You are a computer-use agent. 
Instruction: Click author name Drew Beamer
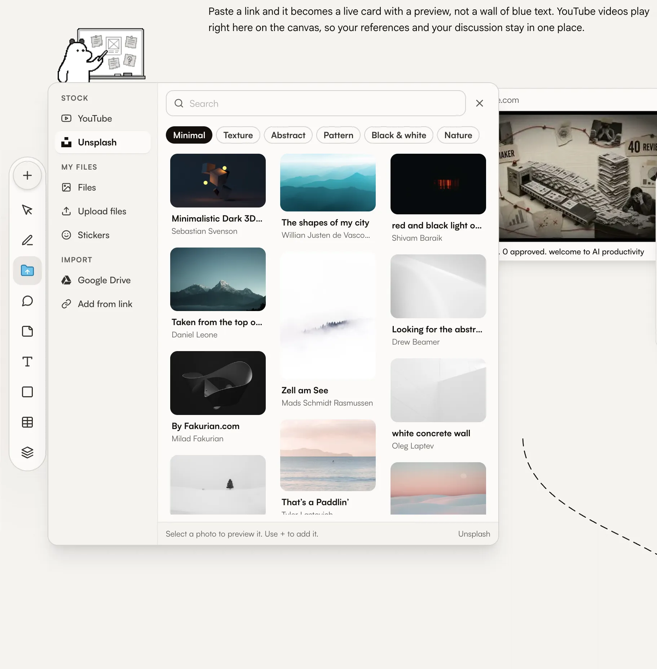click(416, 342)
